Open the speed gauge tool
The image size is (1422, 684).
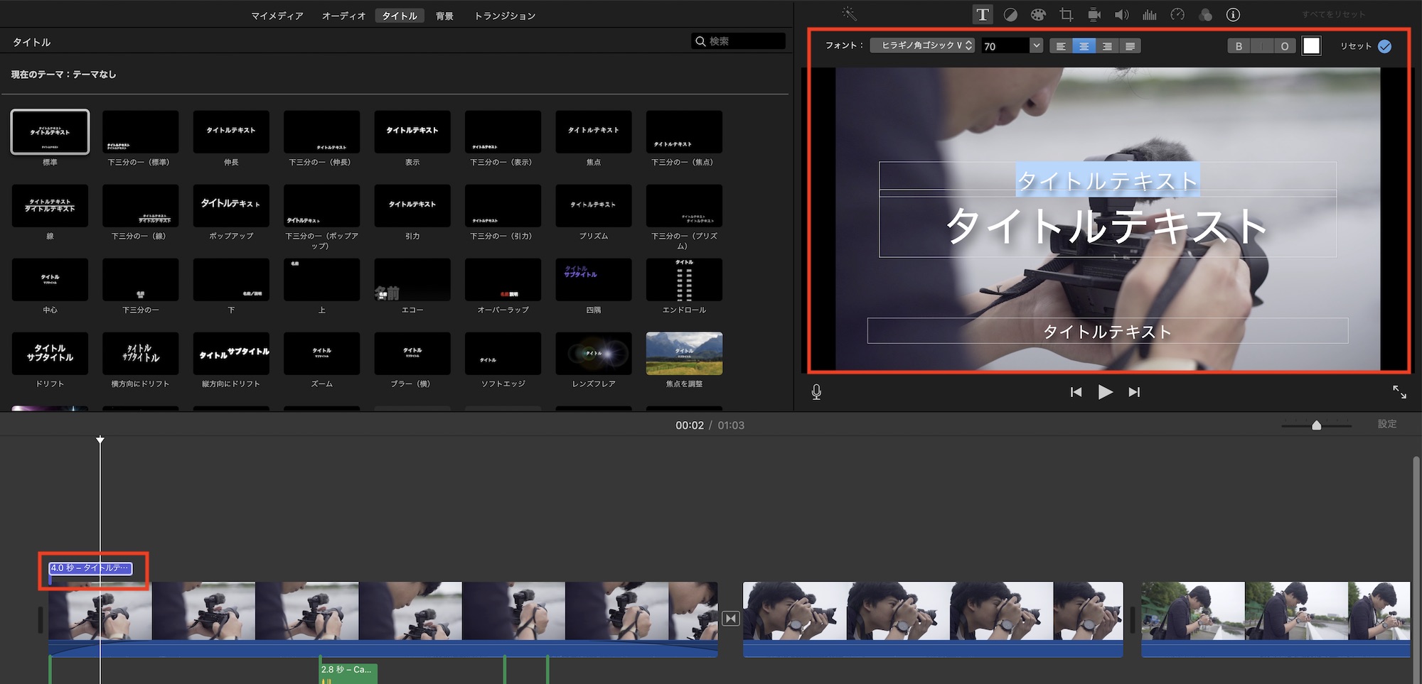click(x=1177, y=15)
